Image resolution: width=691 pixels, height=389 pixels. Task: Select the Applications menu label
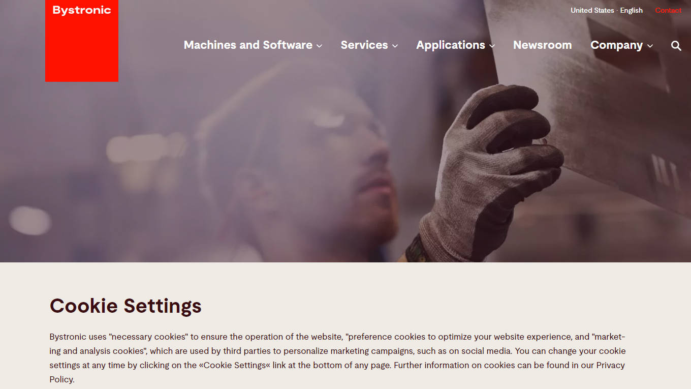pos(451,45)
